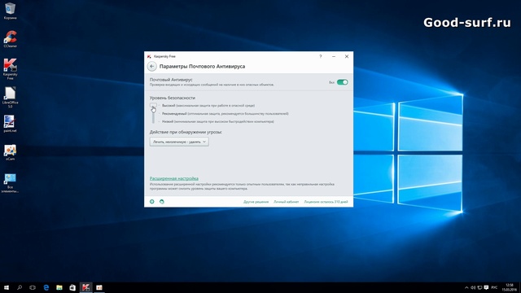Turn off the Почтовый Антивирус switch

342,82
